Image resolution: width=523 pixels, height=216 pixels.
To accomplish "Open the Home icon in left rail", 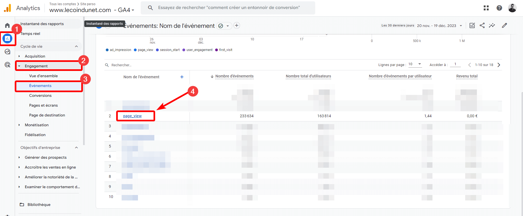I will 7,25.
